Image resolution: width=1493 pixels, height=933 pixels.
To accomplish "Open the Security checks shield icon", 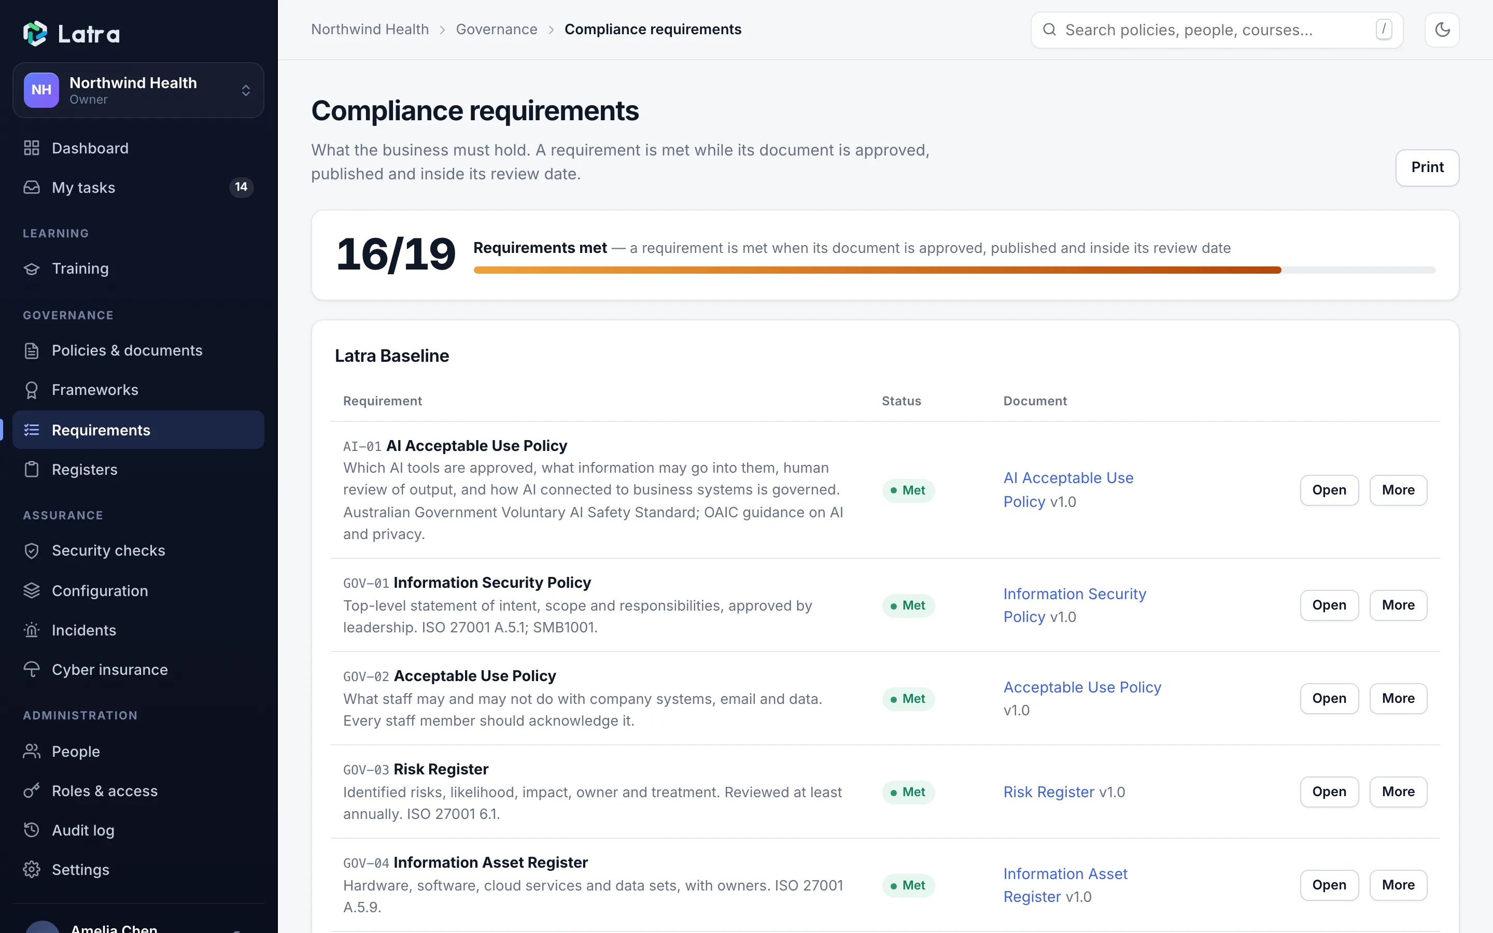I will point(32,550).
